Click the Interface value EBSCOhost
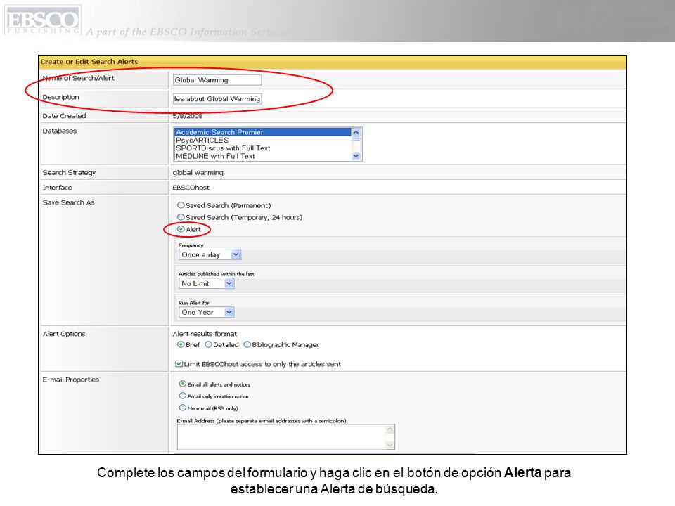The image size is (675, 506). [191, 188]
